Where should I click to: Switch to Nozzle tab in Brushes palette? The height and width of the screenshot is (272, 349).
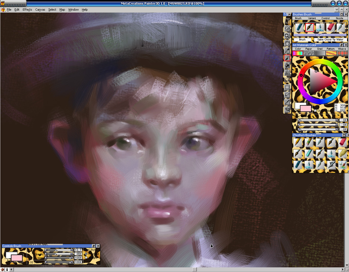pos(339,18)
